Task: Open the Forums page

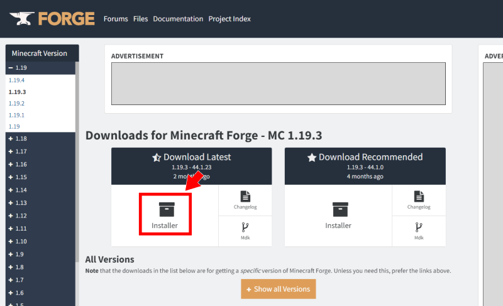Action: click(116, 19)
